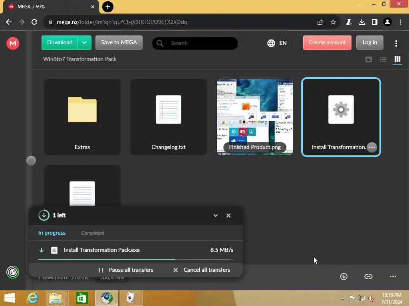Screen dimensions: 409x306
Task: Open browser downloads icon
Action: click(361, 22)
